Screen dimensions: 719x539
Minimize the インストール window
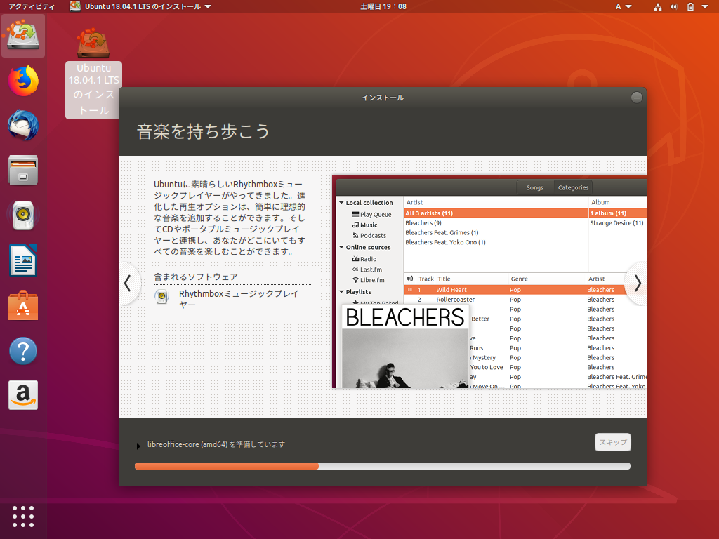(x=636, y=97)
